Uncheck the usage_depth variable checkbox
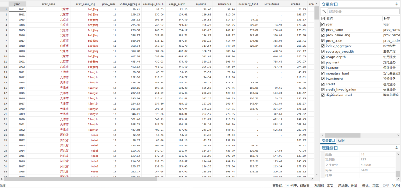401x188 pixels. pos(323,57)
